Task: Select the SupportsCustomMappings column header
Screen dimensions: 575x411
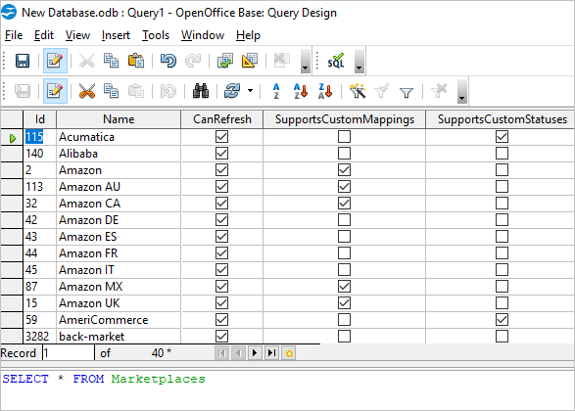Action: (345, 119)
